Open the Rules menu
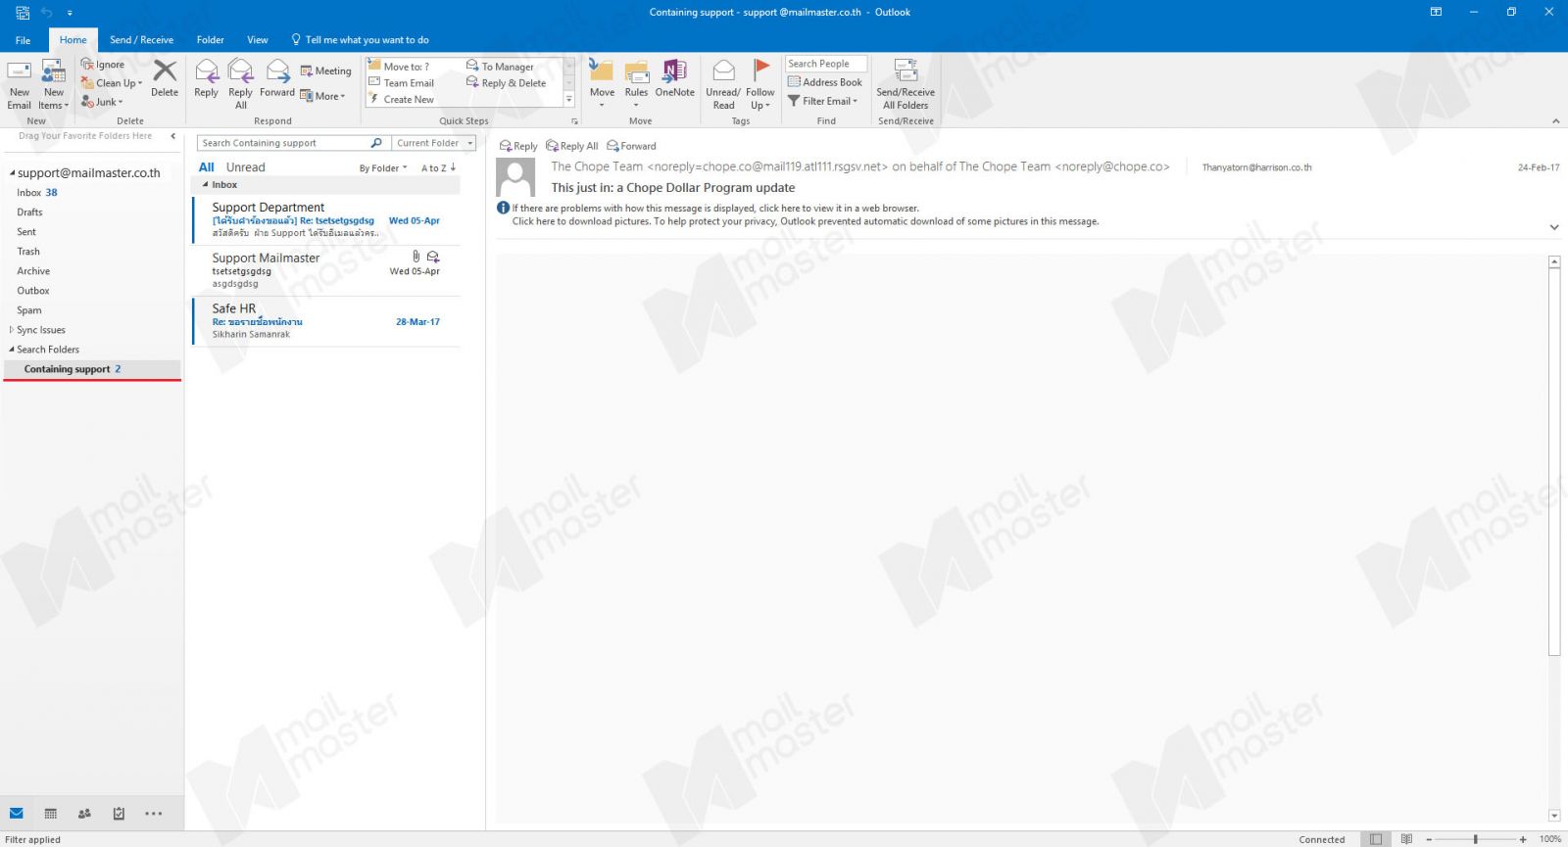The height and width of the screenshot is (847, 1568). coord(636,84)
